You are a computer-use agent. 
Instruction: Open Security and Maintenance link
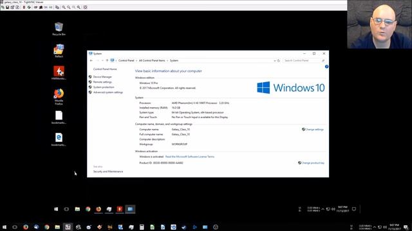coord(108,171)
